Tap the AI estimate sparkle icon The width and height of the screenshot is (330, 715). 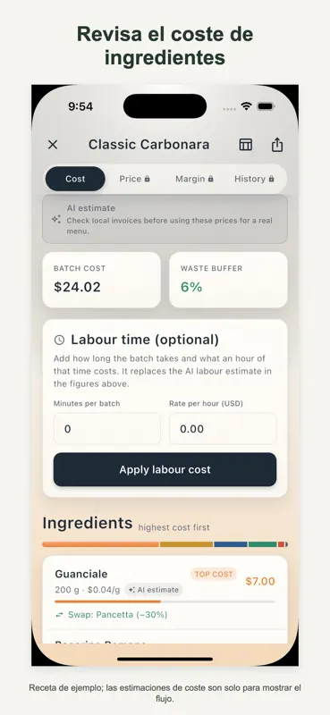click(x=56, y=219)
